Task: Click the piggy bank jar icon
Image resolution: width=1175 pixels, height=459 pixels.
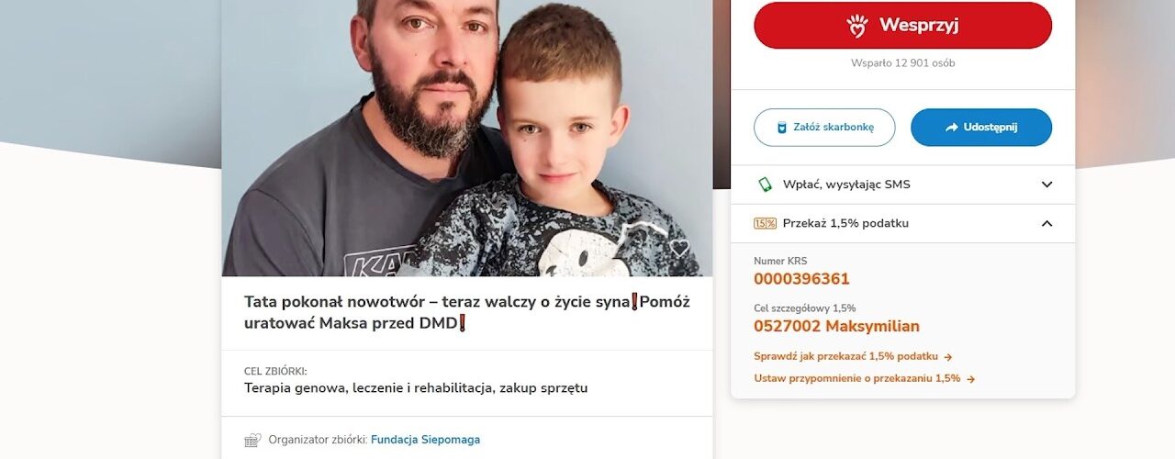Action: pos(782,128)
